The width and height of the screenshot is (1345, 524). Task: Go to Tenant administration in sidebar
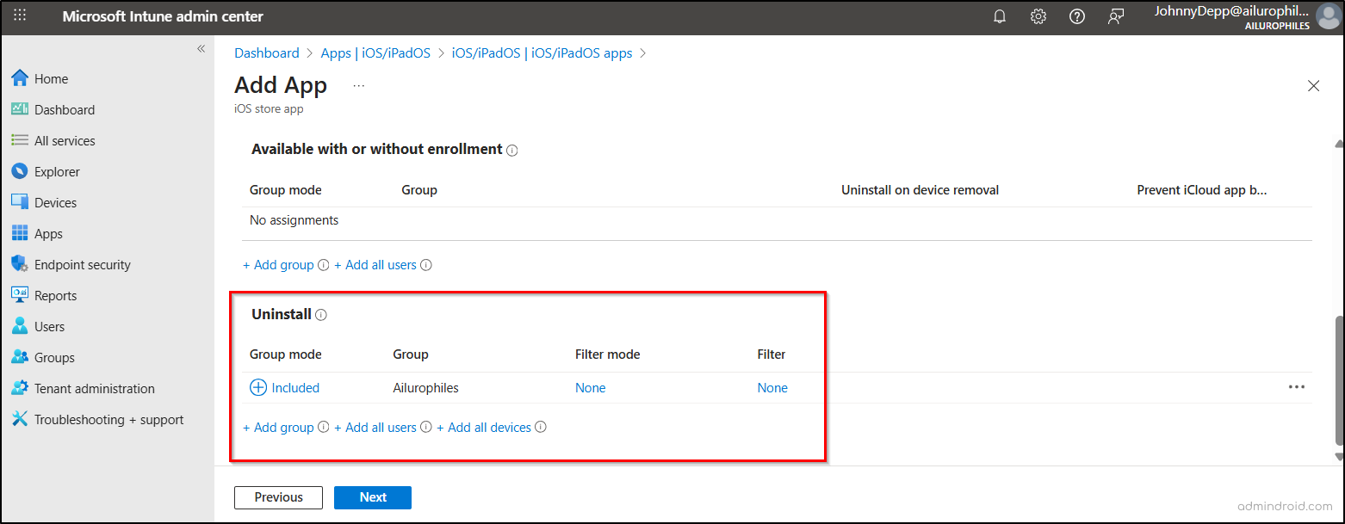(94, 389)
